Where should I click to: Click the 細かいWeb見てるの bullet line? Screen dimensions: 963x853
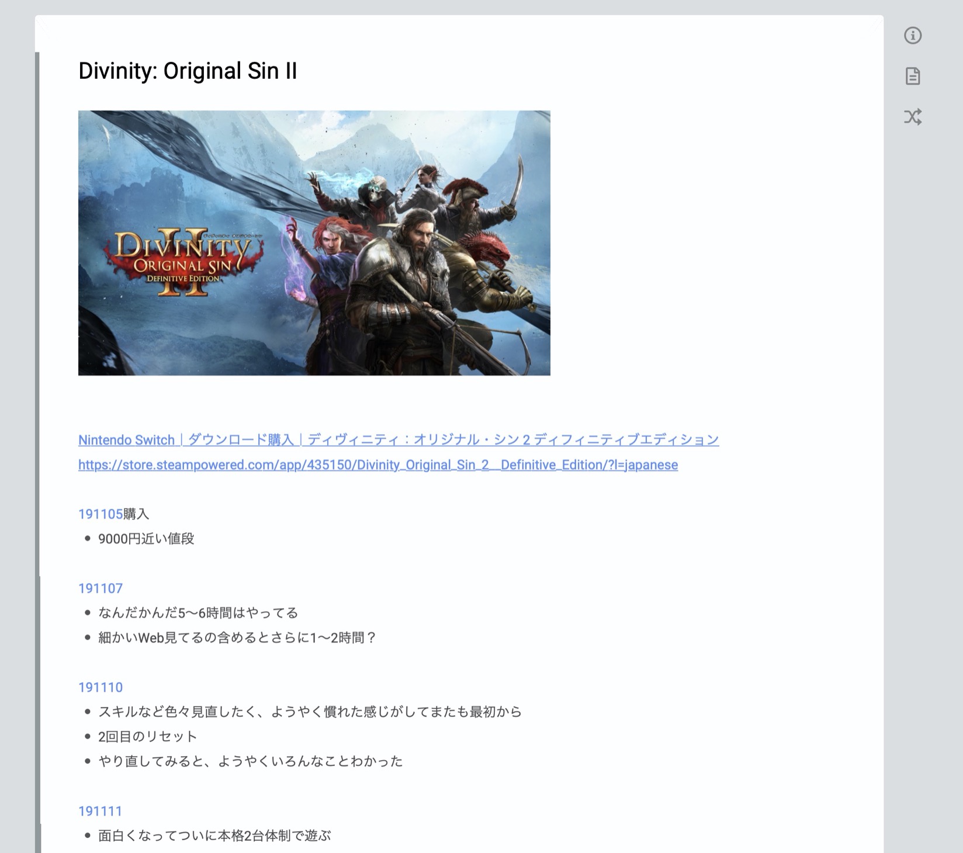coord(237,637)
